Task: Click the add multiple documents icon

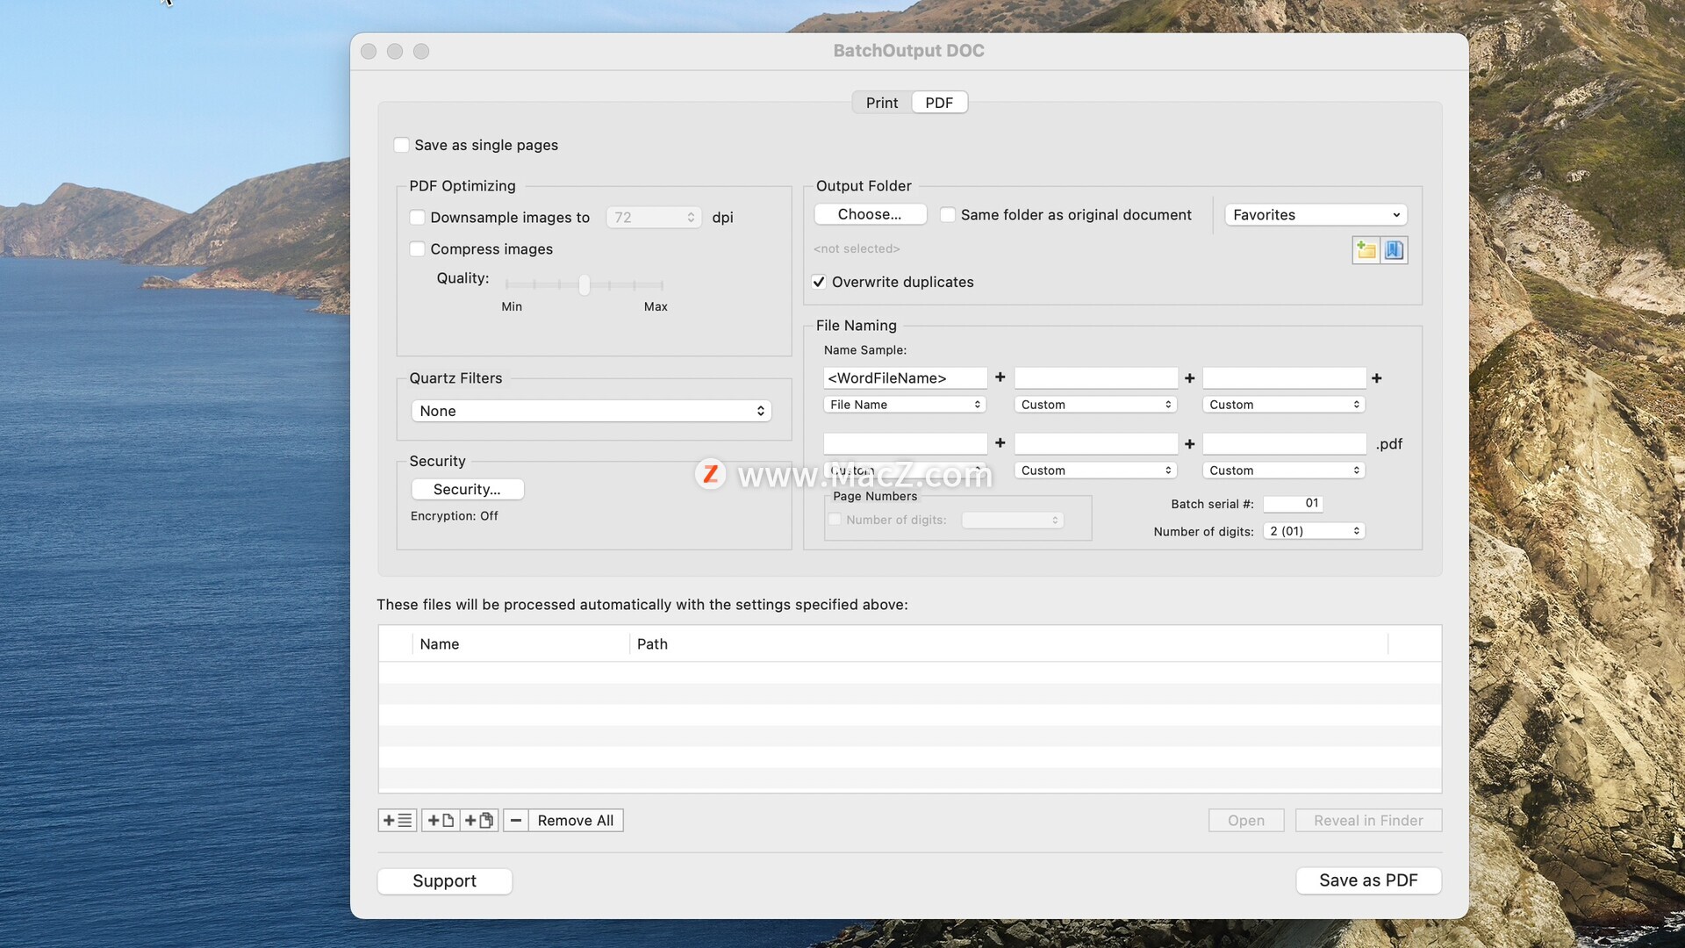Action: [479, 821]
